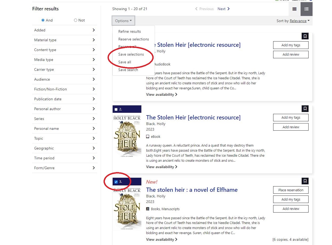This screenshot has height=245, width=332.
Task: Expand the Topic filter
Action: point(64,138)
